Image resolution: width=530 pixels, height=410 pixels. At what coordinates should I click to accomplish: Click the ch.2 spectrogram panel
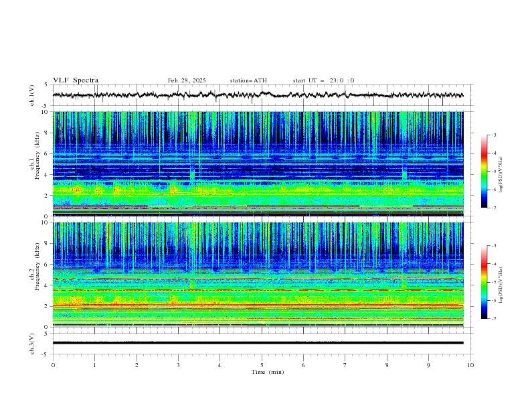(258, 275)
